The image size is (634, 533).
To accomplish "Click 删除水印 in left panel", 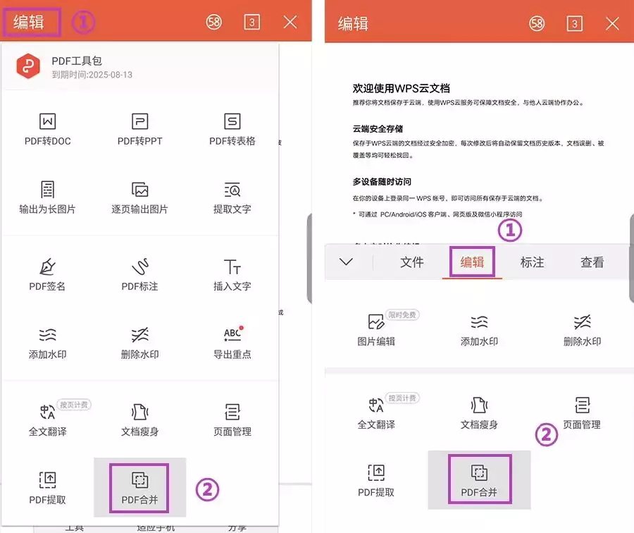I will coord(139,343).
